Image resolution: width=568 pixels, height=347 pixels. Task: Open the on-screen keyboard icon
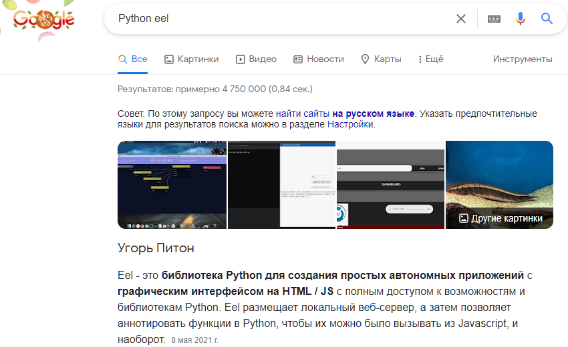click(x=494, y=19)
